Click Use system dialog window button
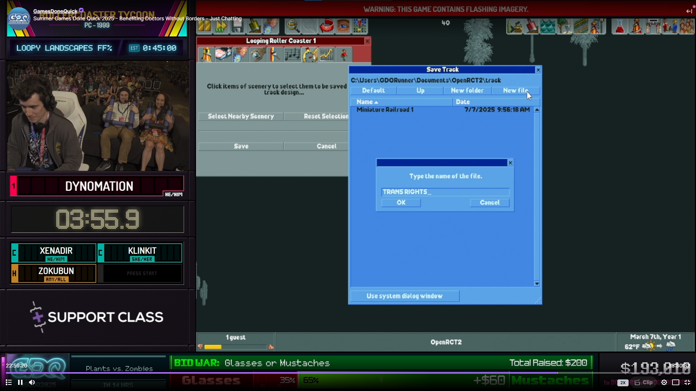696x391 pixels. point(405,296)
